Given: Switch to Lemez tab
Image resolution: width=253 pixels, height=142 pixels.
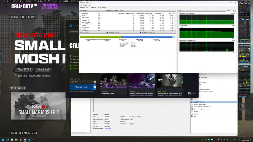Looking at the screenshot, I should pyautogui.click(x=99, y=8).
